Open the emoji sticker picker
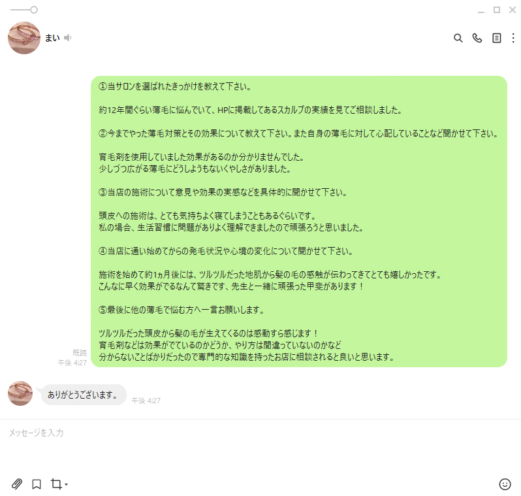Viewport: 521px width, 496px height. tap(505, 484)
